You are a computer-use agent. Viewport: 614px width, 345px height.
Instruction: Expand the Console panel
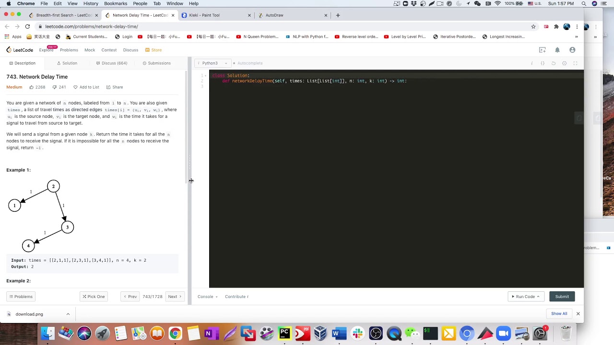[207, 297]
